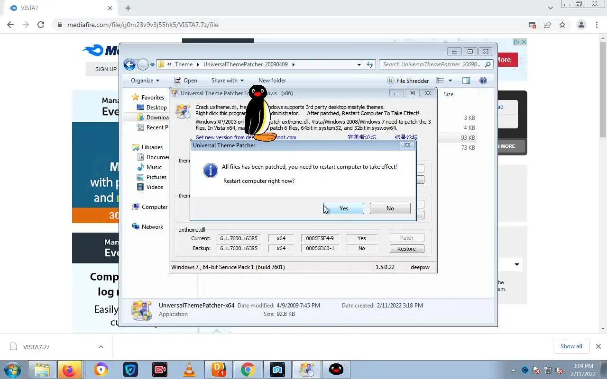Refresh the Explorer folder view
The width and height of the screenshot is (607, 379).
click(x=370, y=64)
